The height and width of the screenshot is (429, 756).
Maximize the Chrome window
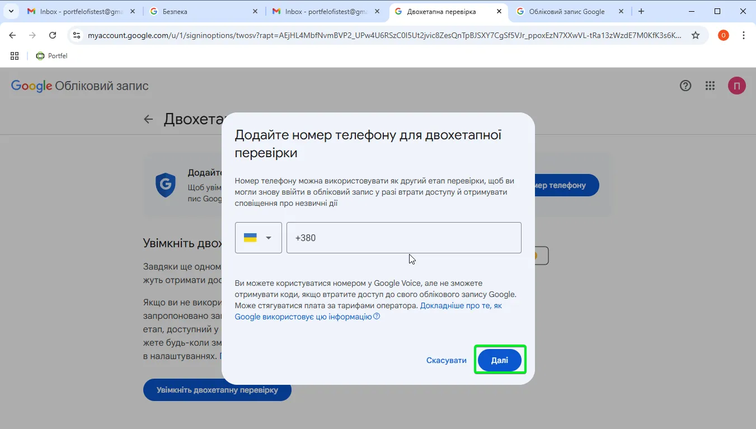(717, 11)
